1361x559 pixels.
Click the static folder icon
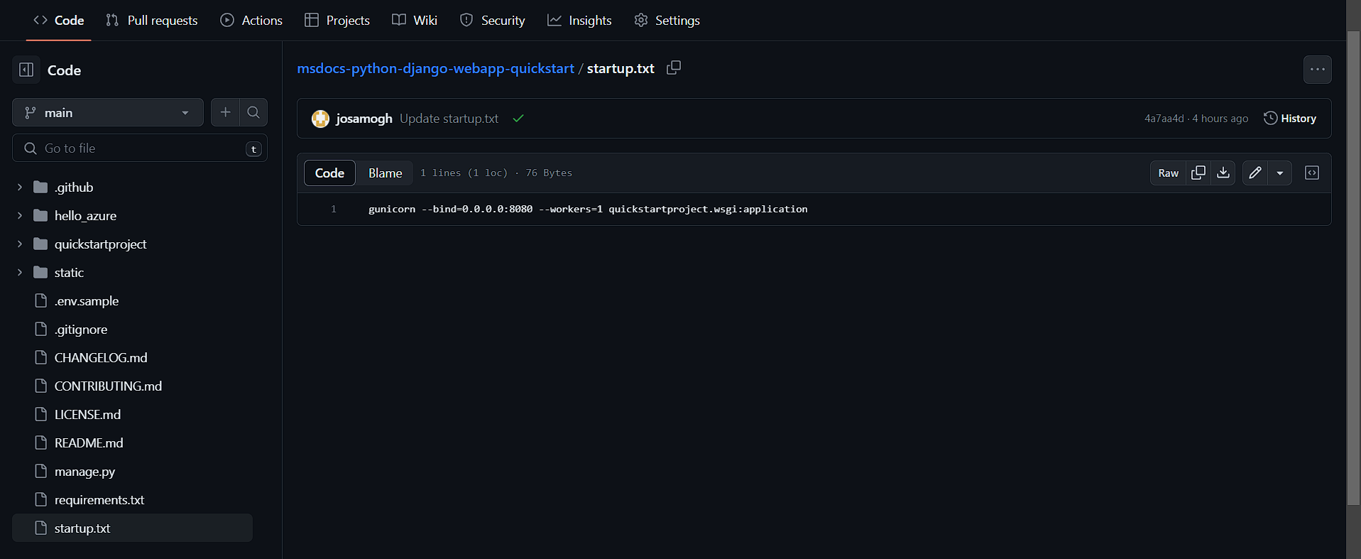[x=40, y=272]
